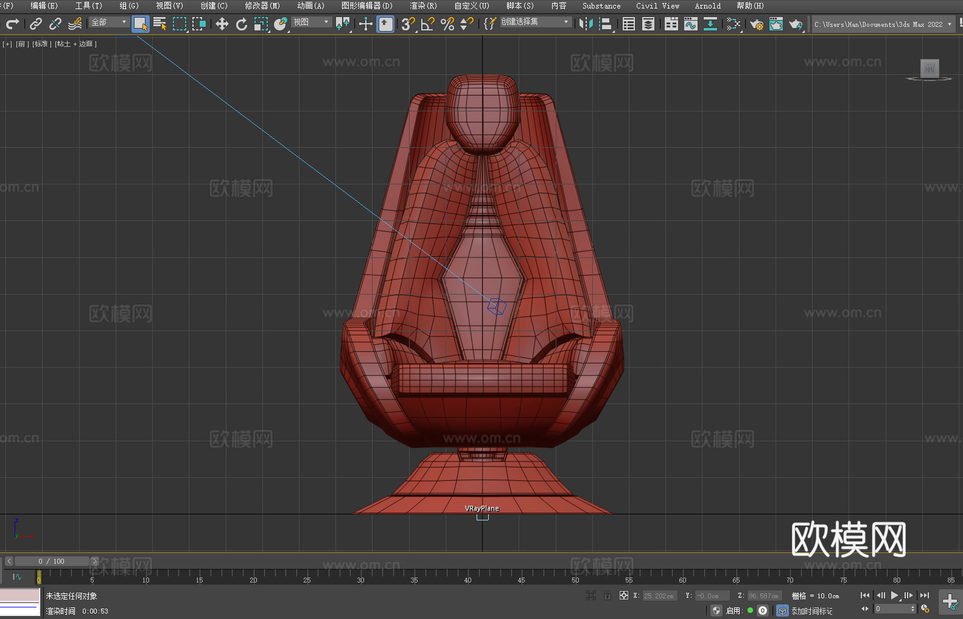Viewport: 963px width, 619px height.
Task: Open the Scene Explorer toggle icon
Action: click(x=629, y=24)
